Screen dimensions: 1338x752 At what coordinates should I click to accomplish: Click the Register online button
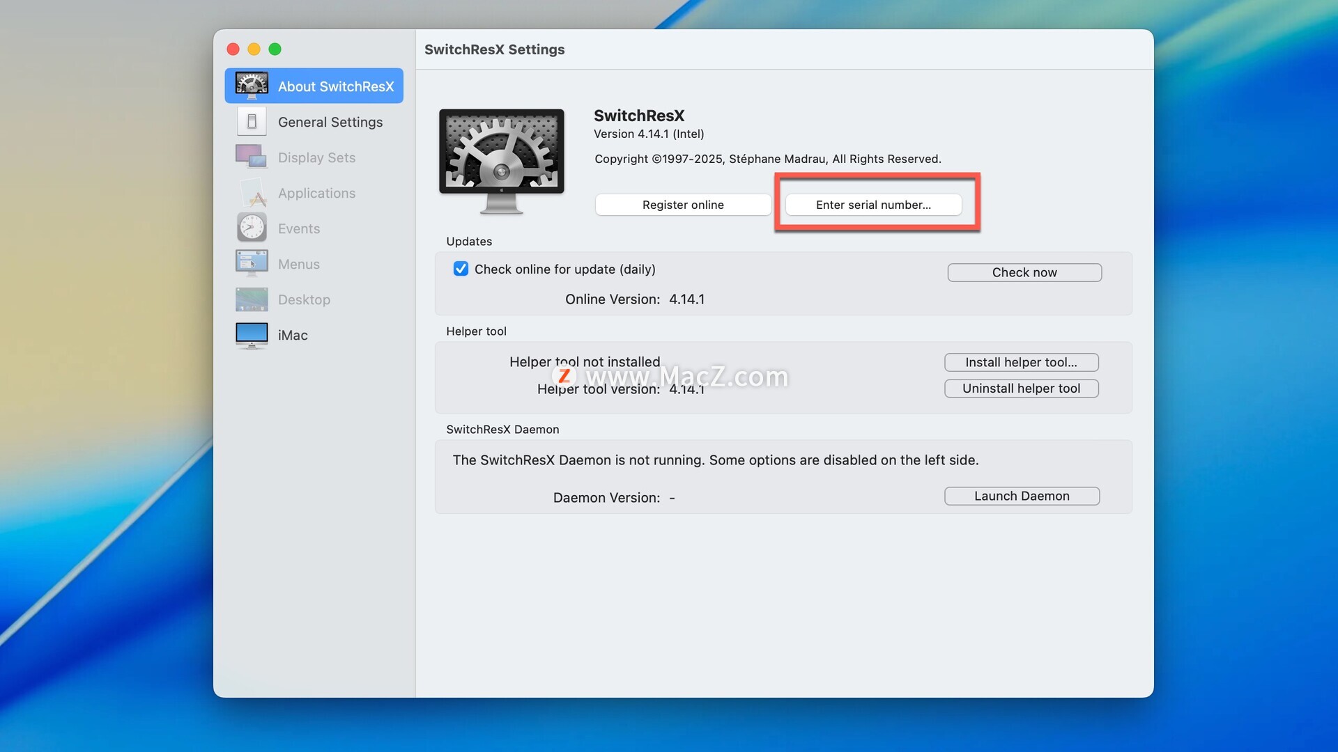coord(683,205)
